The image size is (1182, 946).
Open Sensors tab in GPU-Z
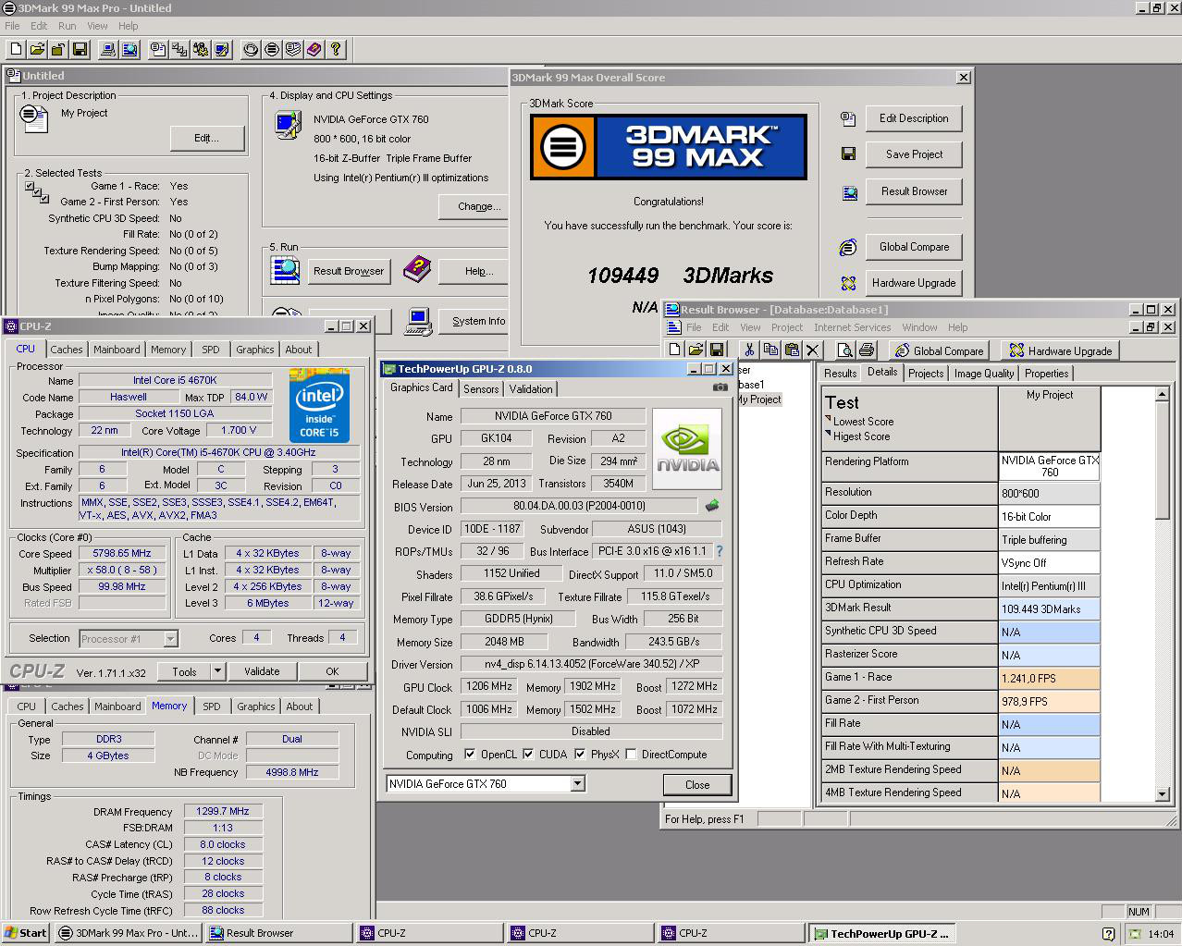[x=481, y=389]
